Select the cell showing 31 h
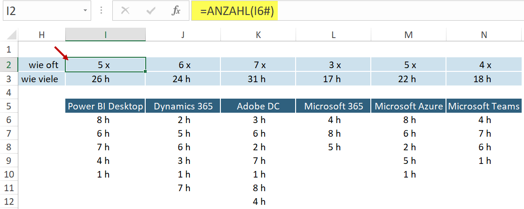The height and width of the screenshot is (209, 524). coord(258,79)
